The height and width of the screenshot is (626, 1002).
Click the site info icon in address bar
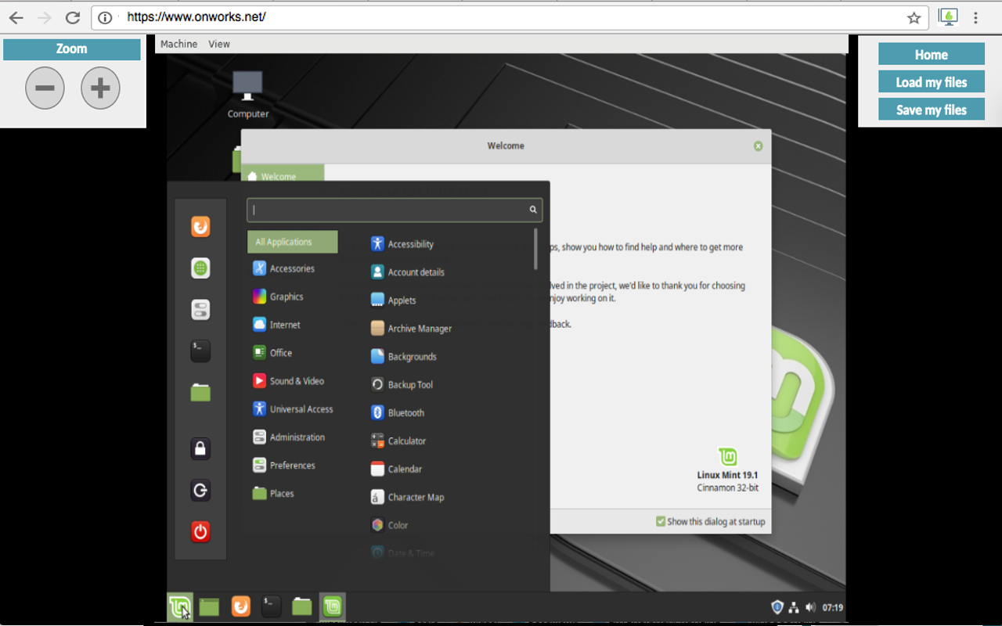(105, 17)
